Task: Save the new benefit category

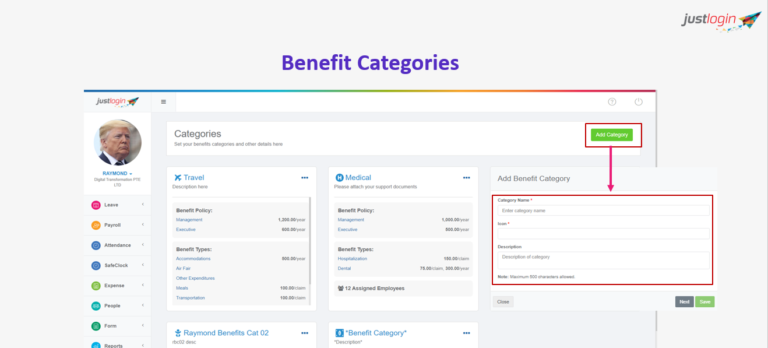Action: (704, 301)
